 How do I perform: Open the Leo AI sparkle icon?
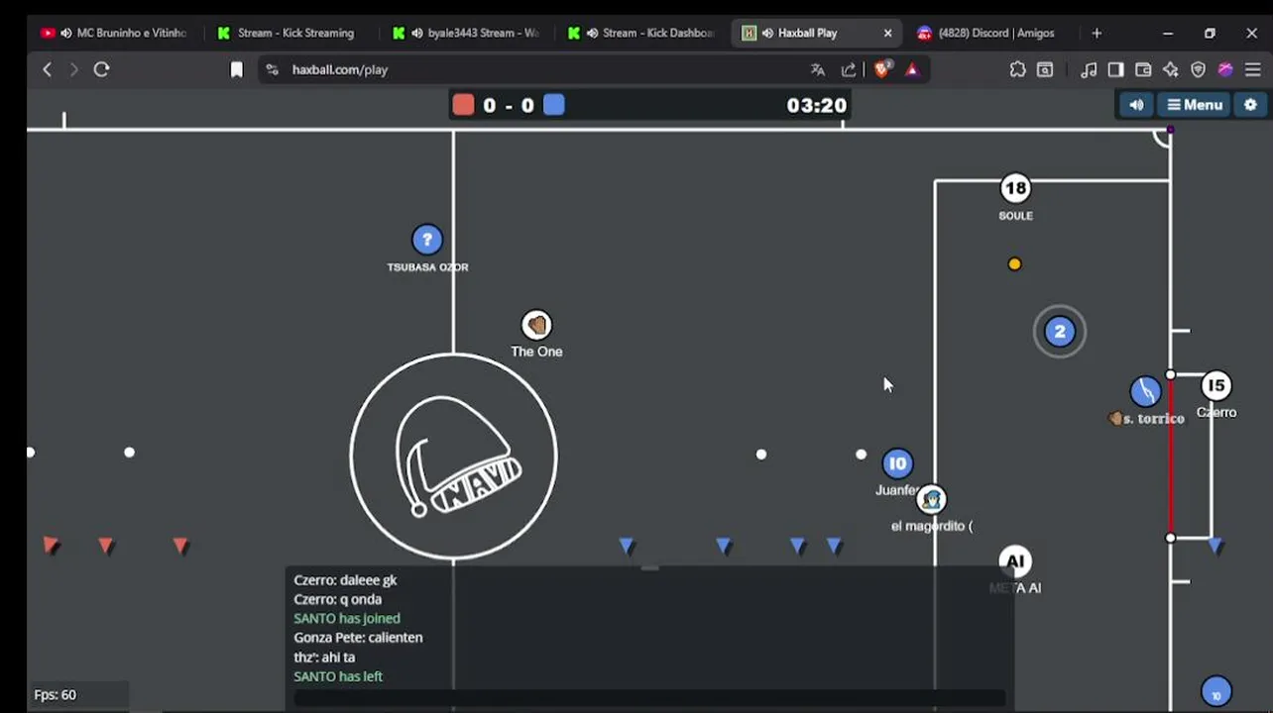pos(1171,69)
